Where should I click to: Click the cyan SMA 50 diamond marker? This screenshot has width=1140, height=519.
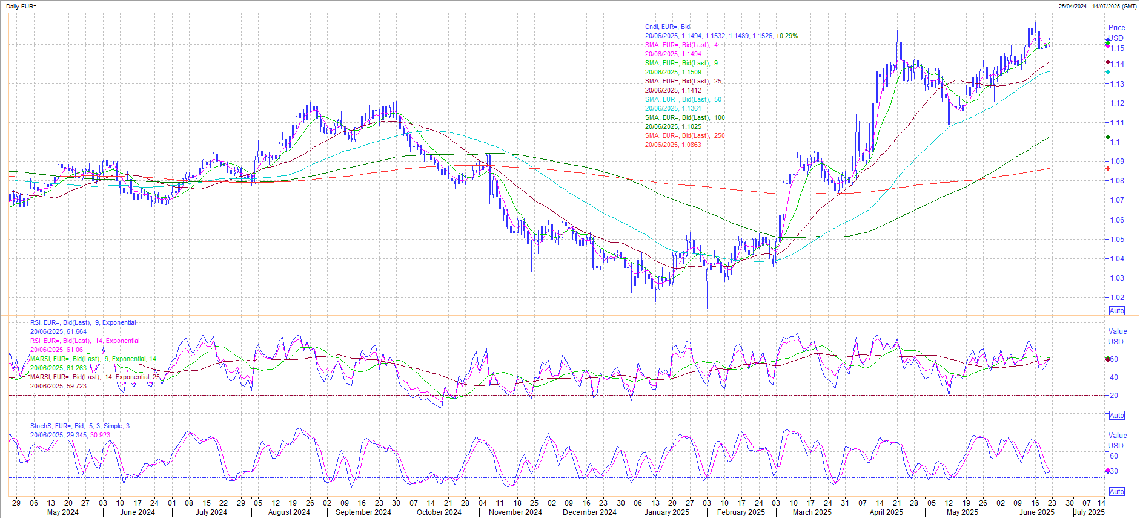(x=1108, y=71)
